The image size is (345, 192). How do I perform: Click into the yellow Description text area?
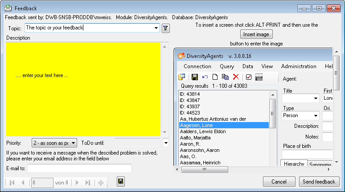(83, 89)
